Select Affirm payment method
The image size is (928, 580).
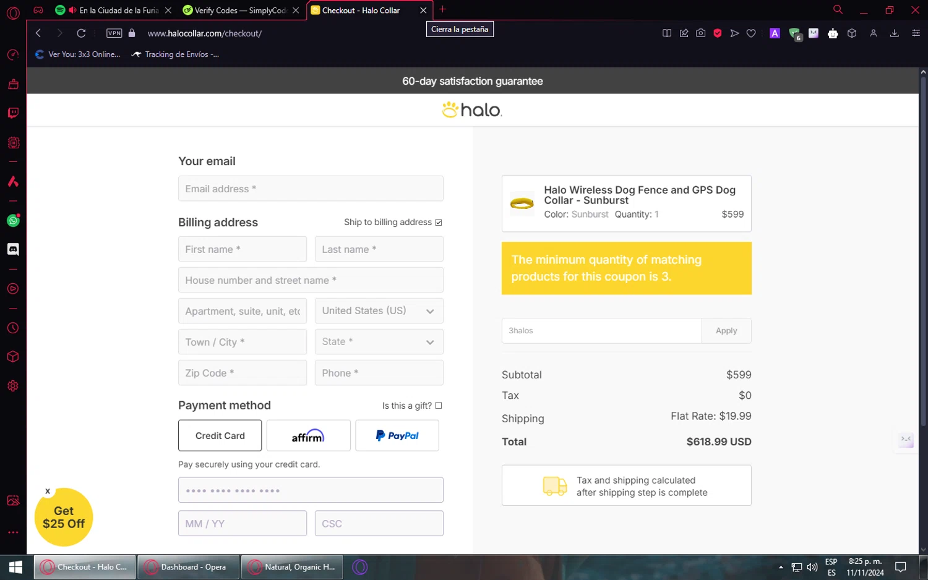click(309, 436)
